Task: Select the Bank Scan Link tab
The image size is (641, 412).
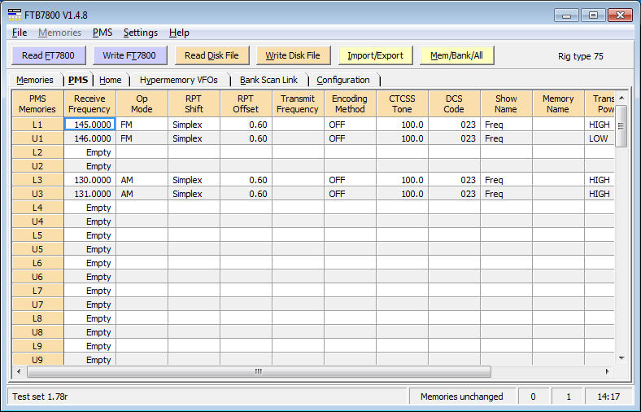Action: 268,80
